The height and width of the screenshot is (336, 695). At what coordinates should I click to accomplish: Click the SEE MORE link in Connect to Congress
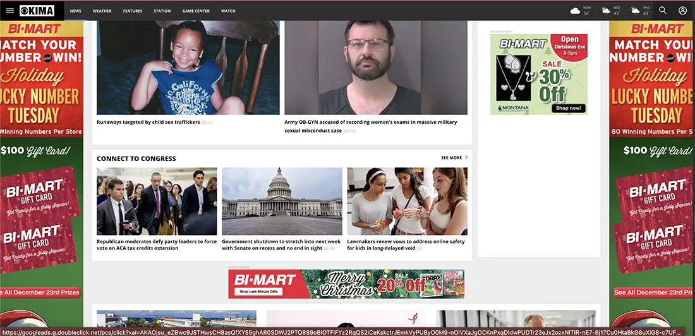(x=451, y=158)
